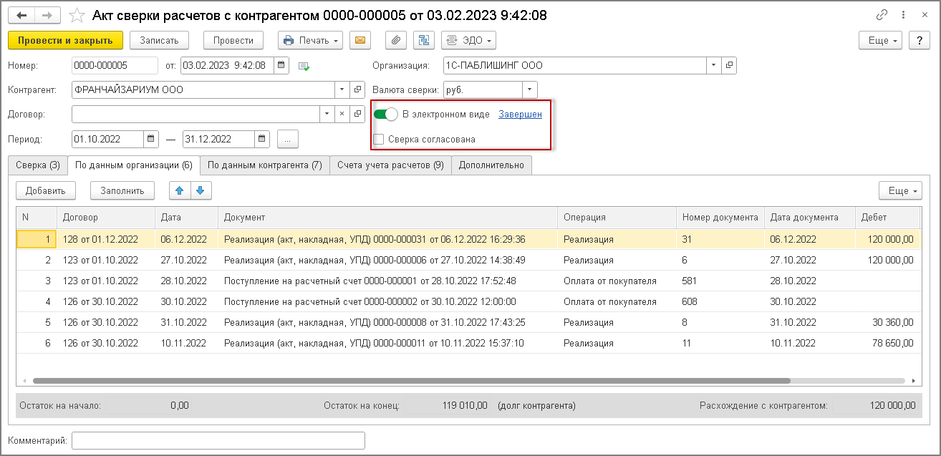Select debit value 78 650,00
Image resolution: width=941 pixels, height=456 pixels.
(887, 343)
